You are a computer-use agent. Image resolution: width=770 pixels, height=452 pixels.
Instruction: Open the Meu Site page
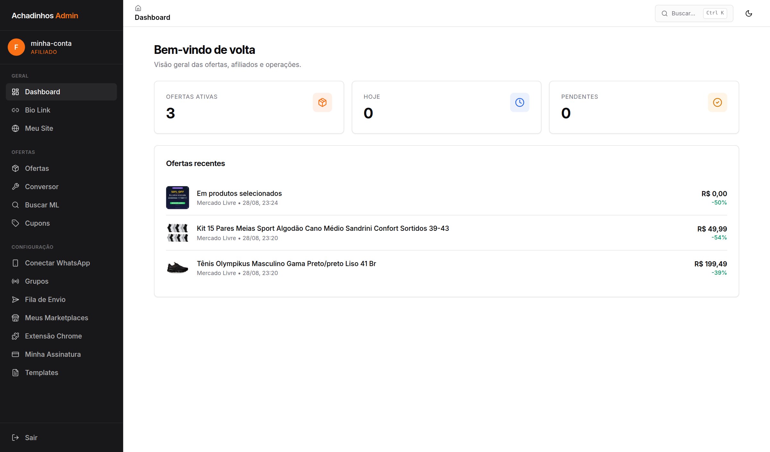(61, 128)
